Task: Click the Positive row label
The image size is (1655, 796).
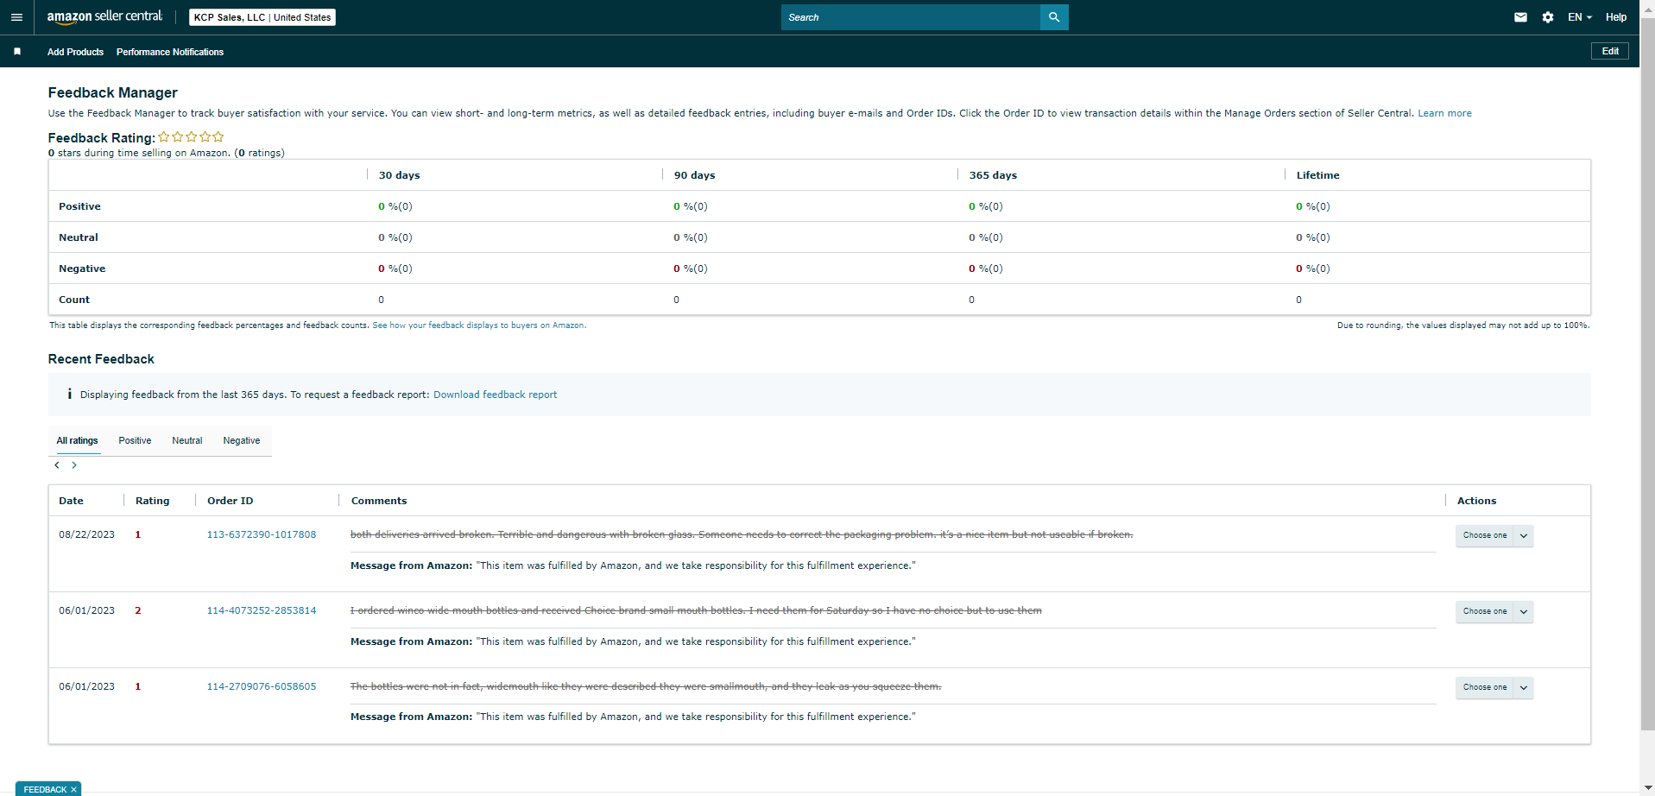Action: pyautogui.click(x=79, y=206)
